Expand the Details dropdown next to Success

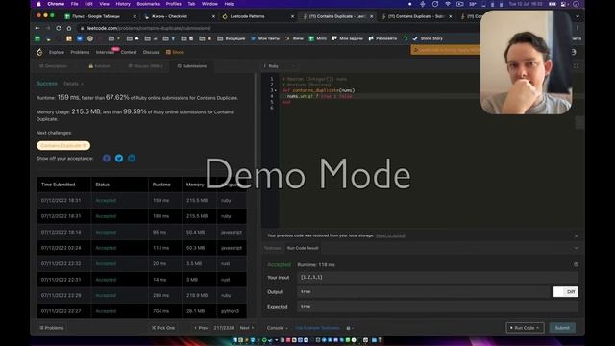coord(73,84)
